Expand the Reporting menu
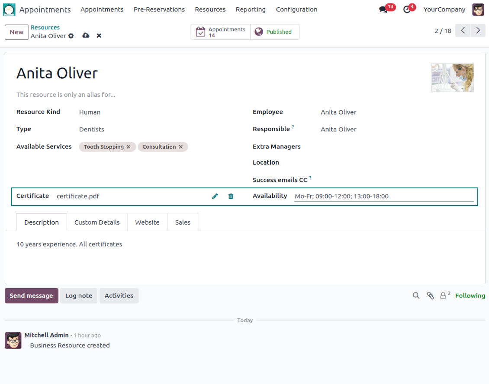Screen dimensions: 489x384 (251, 10)
